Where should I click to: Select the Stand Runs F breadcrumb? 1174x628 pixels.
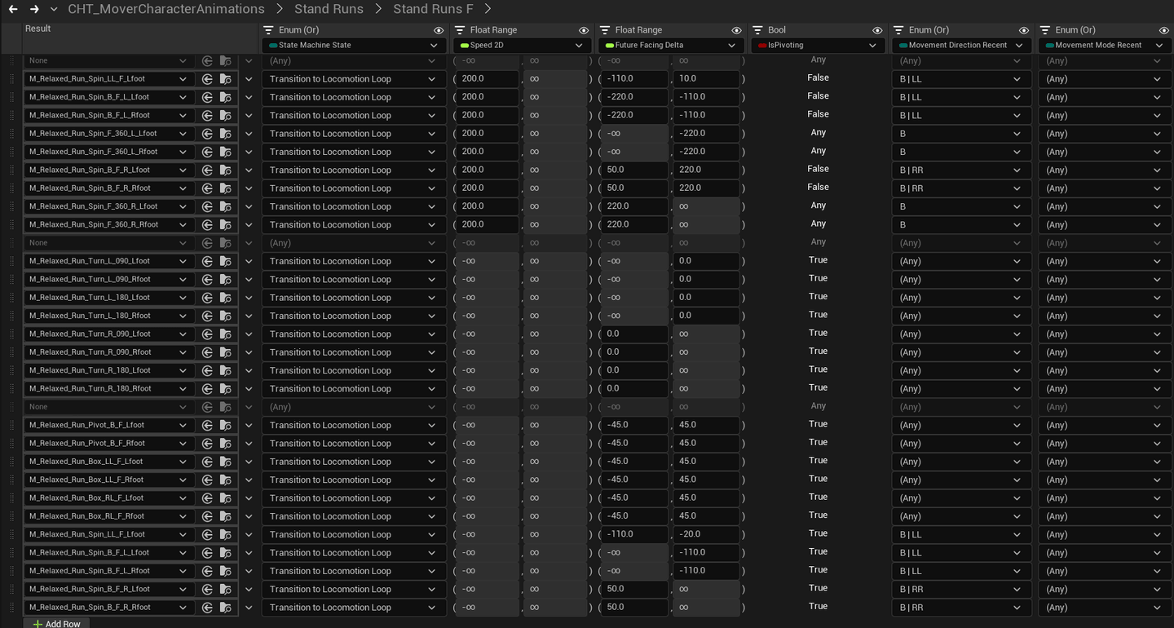[x=433, y=9]
